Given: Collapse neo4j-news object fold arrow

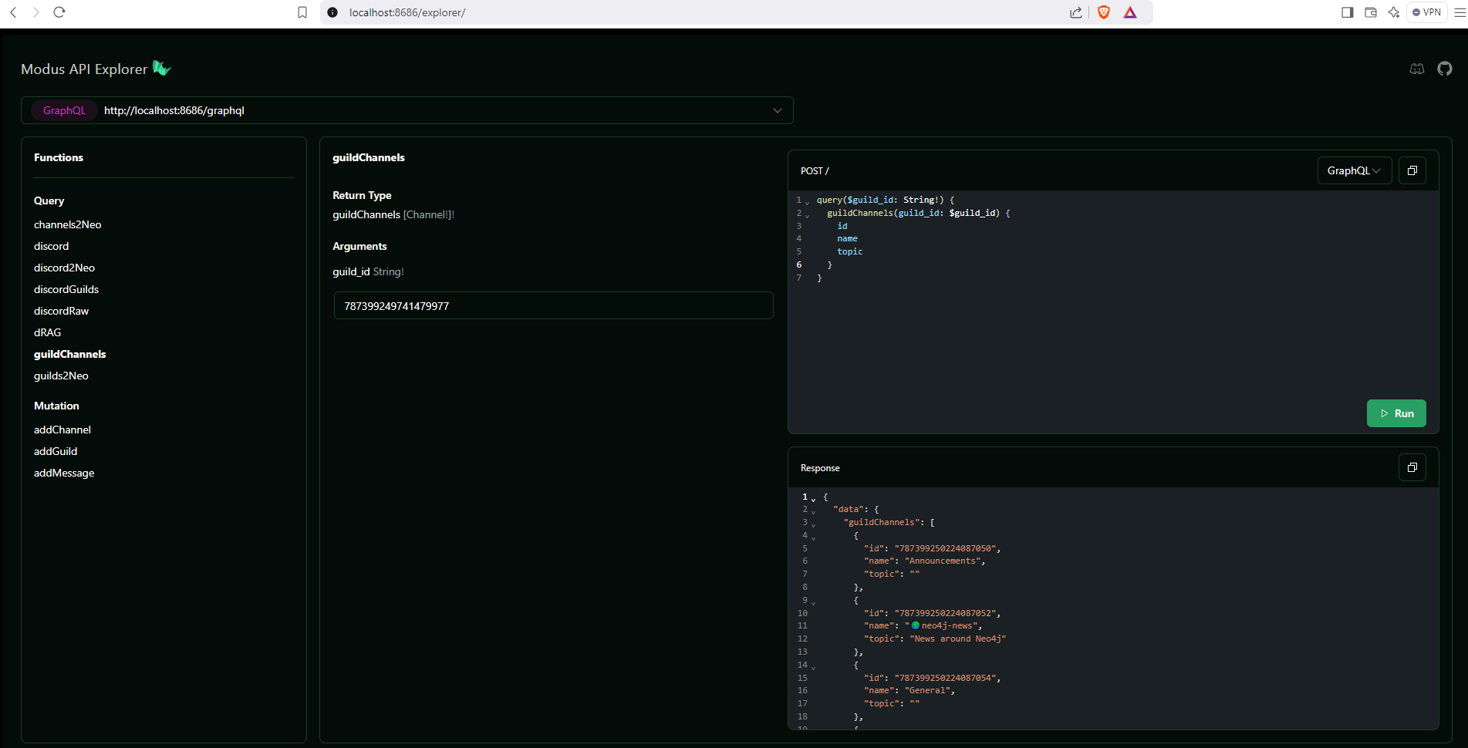Looking at the screenshot, I should 813,602.
